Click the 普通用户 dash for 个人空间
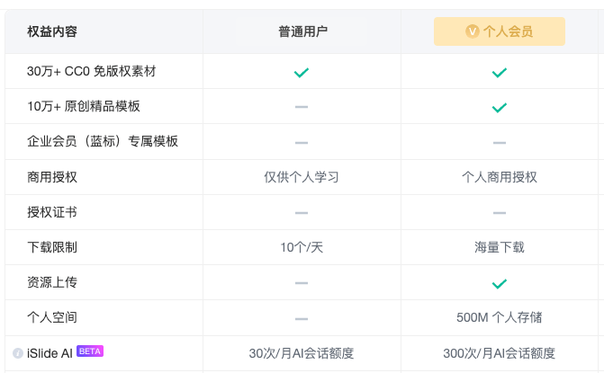The width and height of the screenshot is (604, 373). tap(302, 318)
